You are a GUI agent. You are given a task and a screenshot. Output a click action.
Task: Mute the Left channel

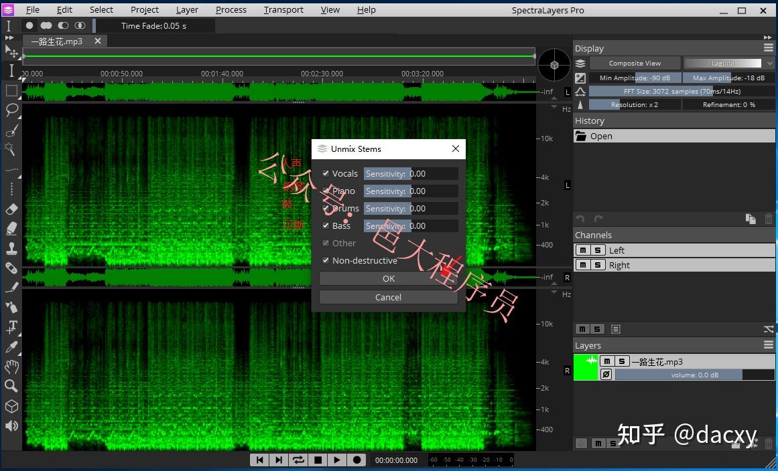pyautogui.click(x=582, y=250)
